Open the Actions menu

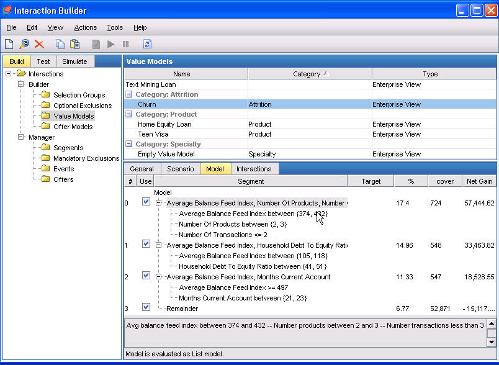pos(85,28)
